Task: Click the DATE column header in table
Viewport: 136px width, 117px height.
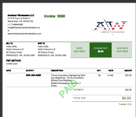Action: click(9, 71)
